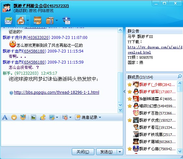Image resolution: width=183 pixels, height=159 pixels.
Task: Click the angry emoticon in chat message
Action: [x=13, y=44]
